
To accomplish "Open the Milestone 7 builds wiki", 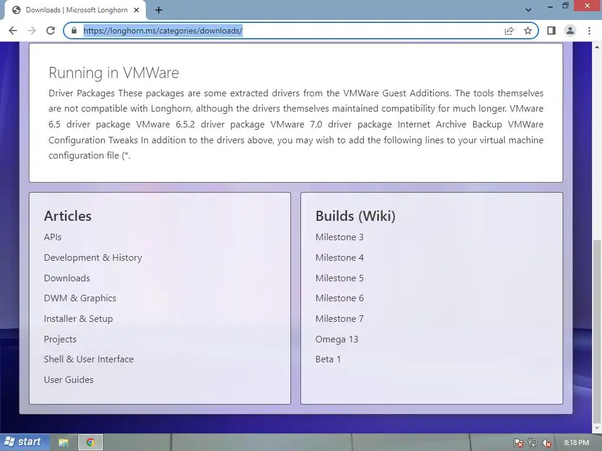I will point(339,319).
